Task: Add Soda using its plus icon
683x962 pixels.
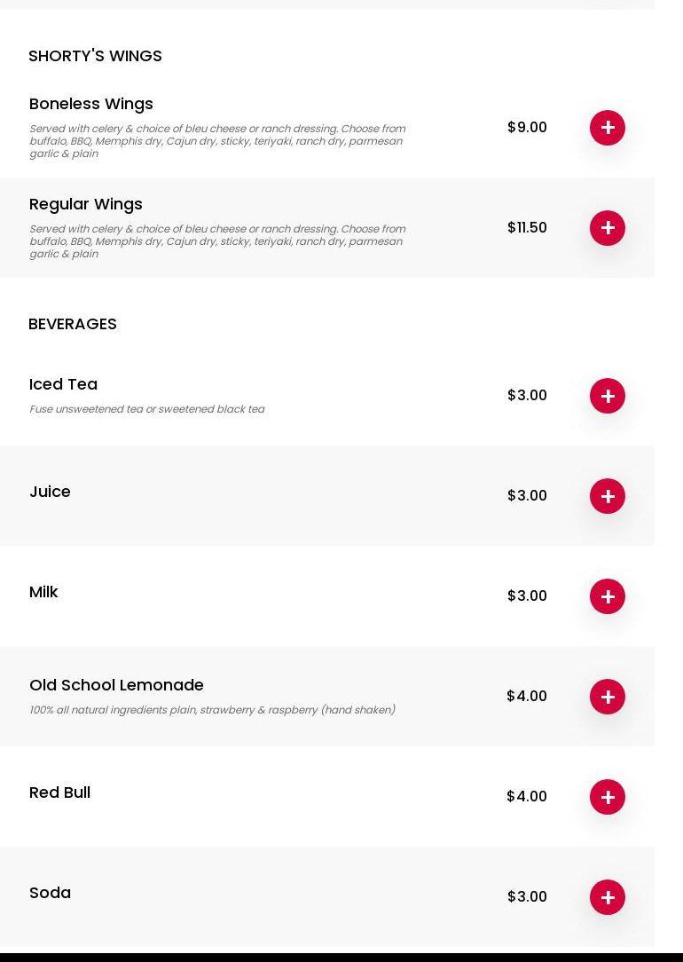Action: (608, 897)
